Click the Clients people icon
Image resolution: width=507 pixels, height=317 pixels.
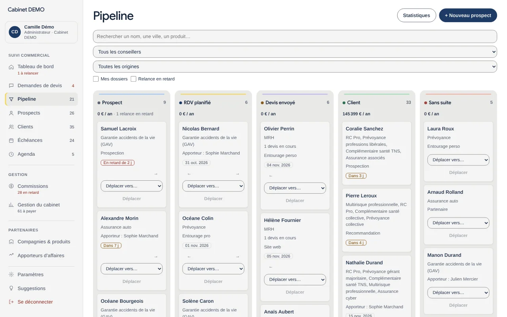coord(11,127)
